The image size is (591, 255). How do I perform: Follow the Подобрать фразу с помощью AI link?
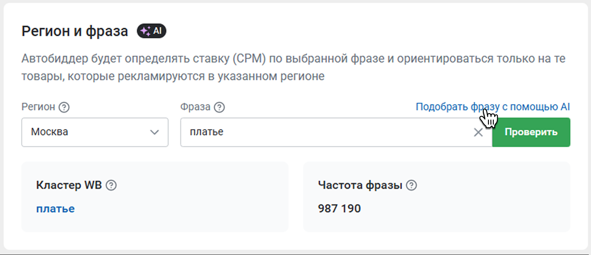click(493, 107)
